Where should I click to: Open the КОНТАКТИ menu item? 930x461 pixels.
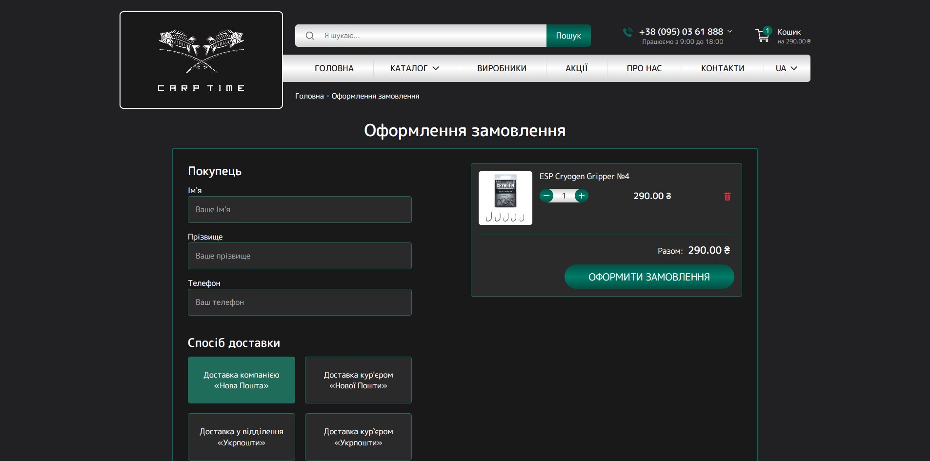[x=723, y=68]
